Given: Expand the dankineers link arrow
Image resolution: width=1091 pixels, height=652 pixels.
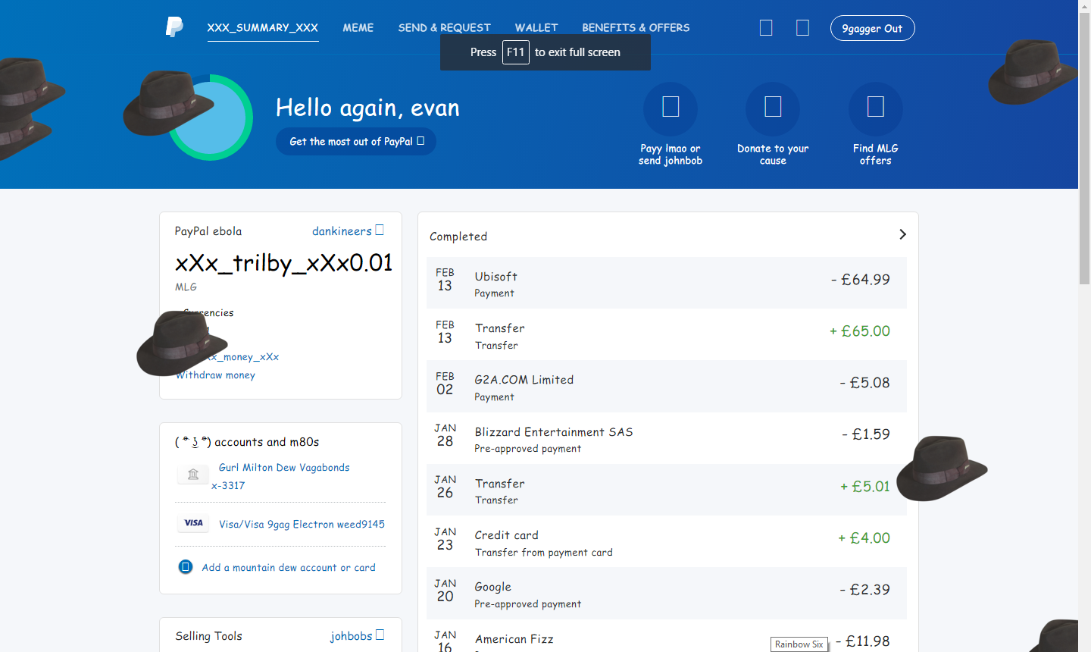Looking at the screenshot, I should tap(380, 230).
